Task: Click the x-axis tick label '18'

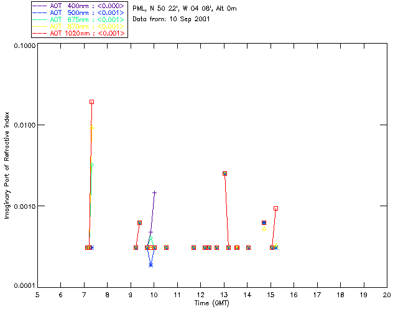Action: [341, 295]
